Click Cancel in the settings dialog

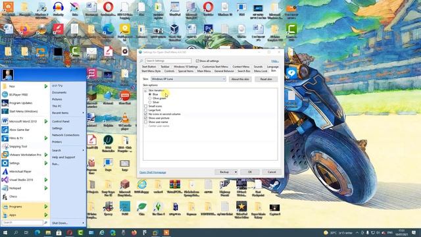click(272, 172)
